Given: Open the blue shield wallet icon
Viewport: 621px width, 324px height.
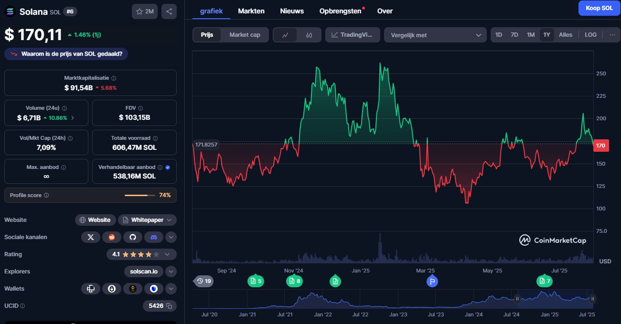Looking at the screenshot, I should tap(154, 289).
